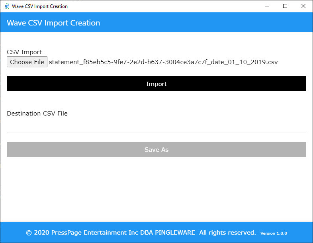
Task: Click the black Import button
Action: click(156, 84)
